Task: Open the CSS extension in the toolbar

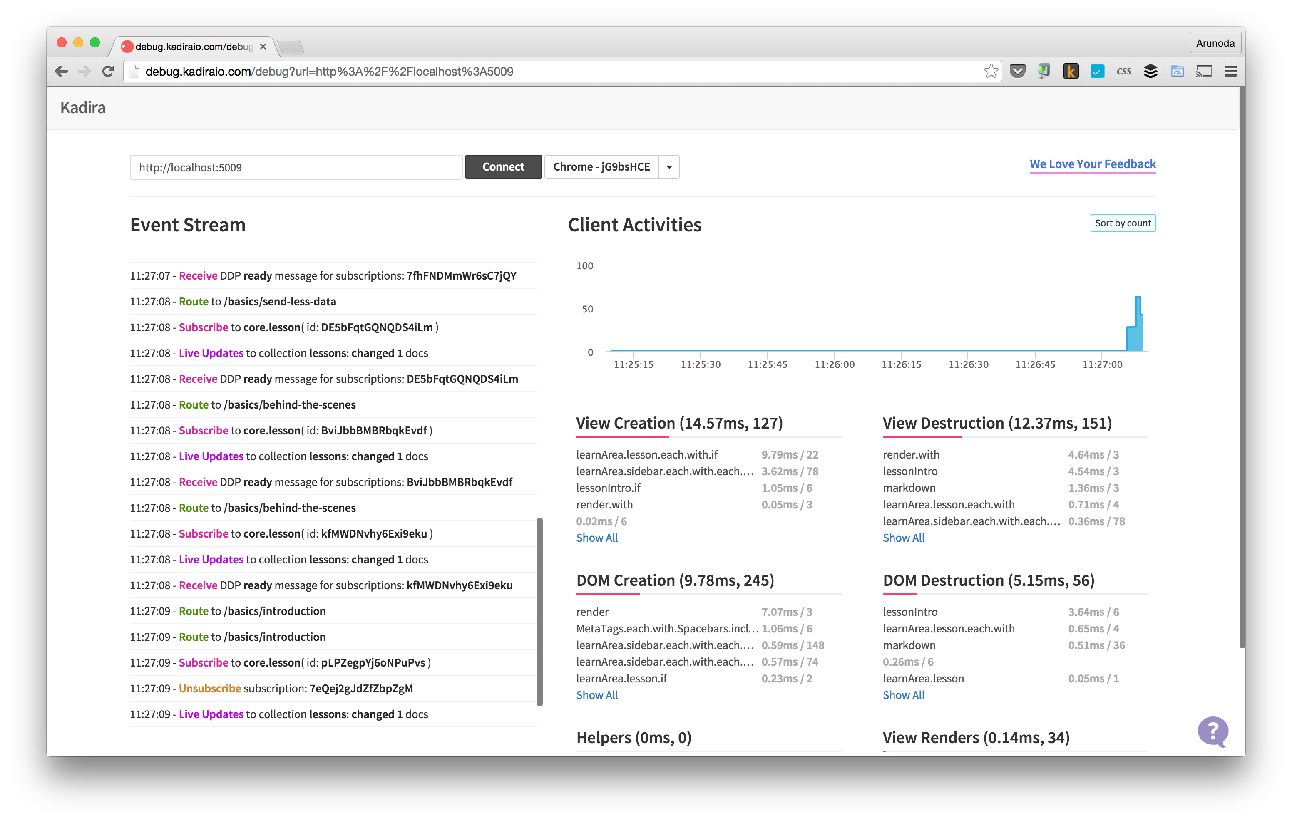Action: pos(1123,70)
